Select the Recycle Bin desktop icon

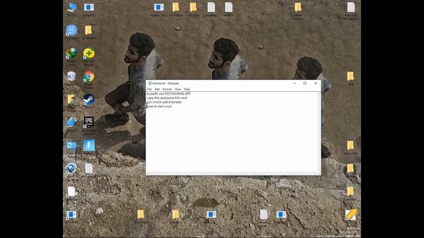pos(71,77)
